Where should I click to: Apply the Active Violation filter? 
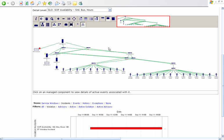[86, 107]
